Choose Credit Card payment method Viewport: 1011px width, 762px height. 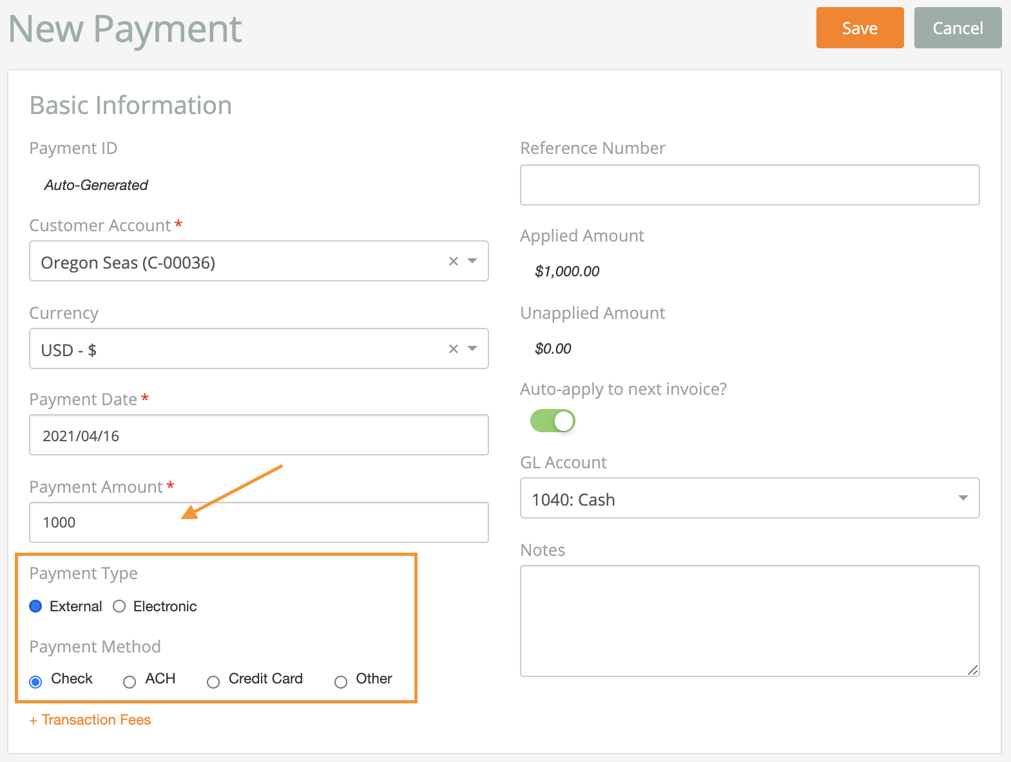pos(213,681)
